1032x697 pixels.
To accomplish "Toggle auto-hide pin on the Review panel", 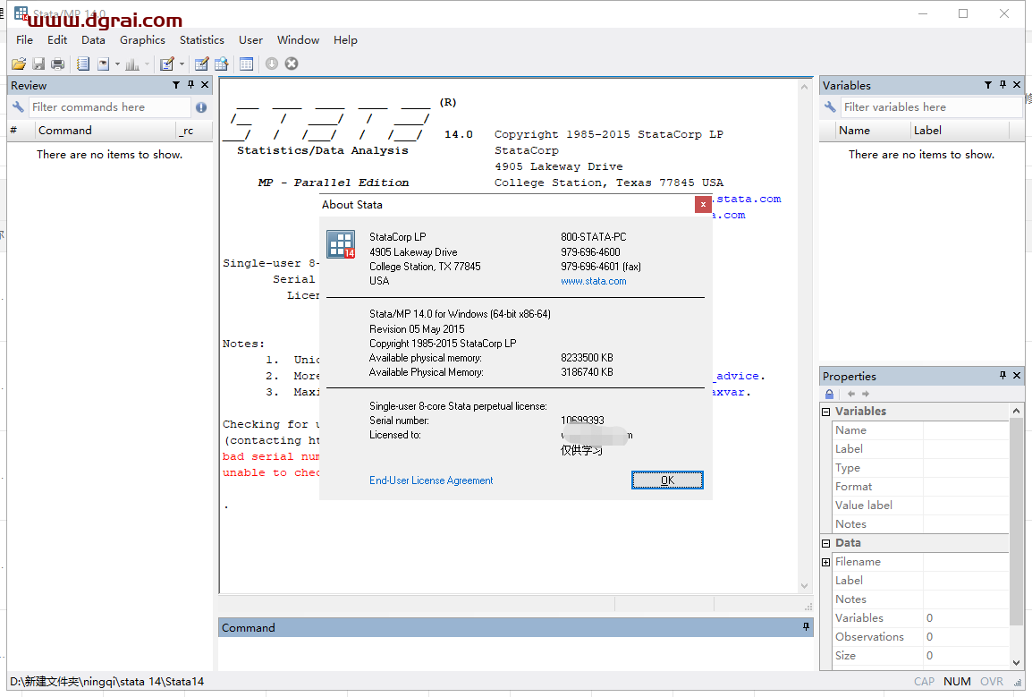I will (x=190, y=84).
